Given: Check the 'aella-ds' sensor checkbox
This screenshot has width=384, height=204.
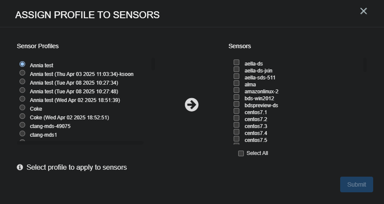Looking at the screenshot, I should point(236,63).
